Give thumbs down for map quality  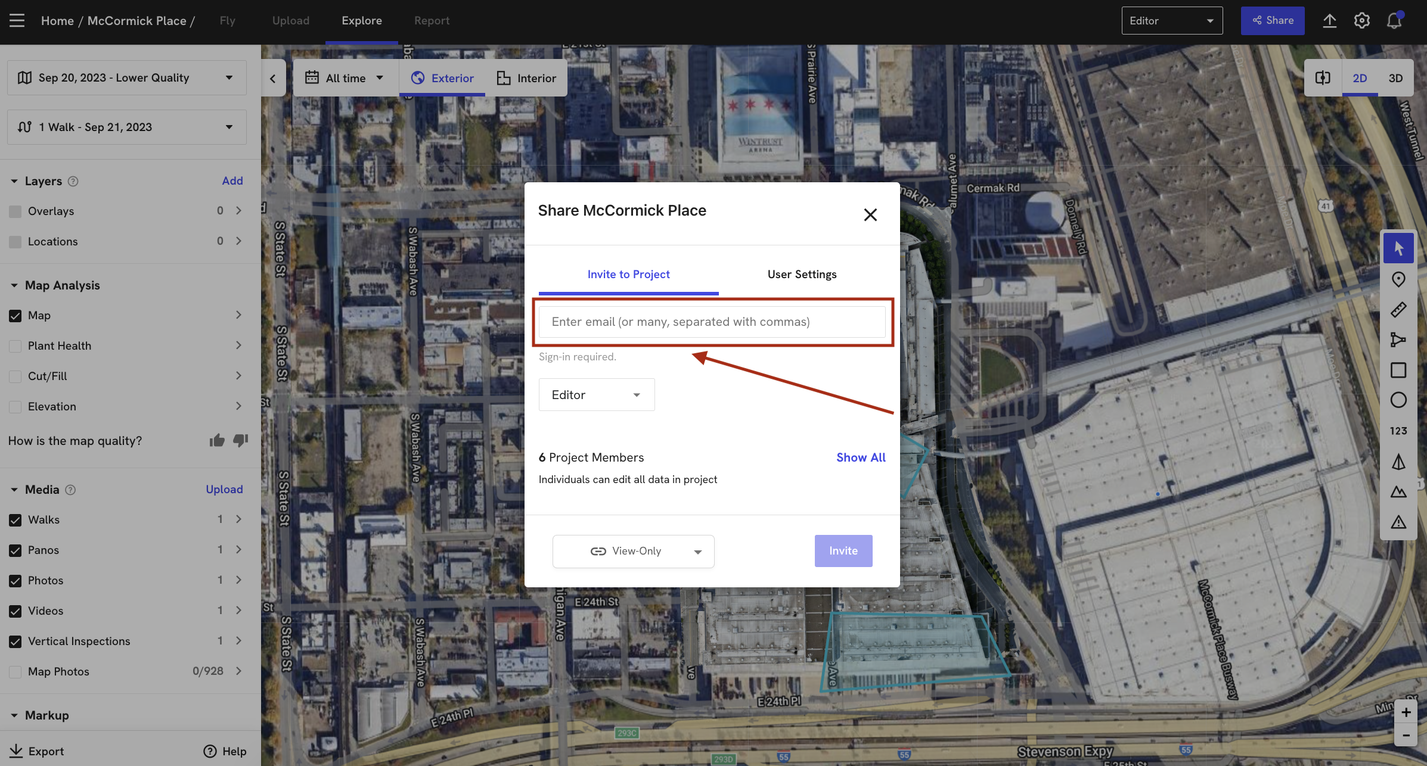tap(240, 441)
